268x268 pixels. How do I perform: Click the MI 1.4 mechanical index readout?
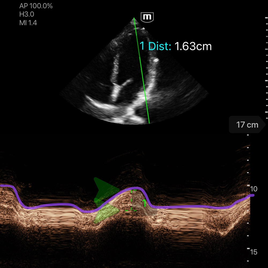click(28, 23)
